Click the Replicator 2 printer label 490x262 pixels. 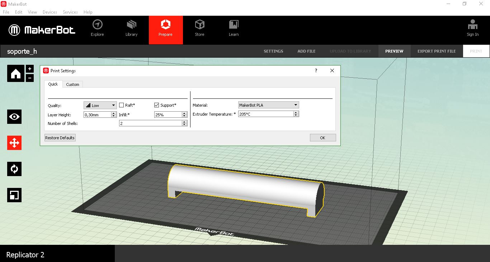pos(25,255)
